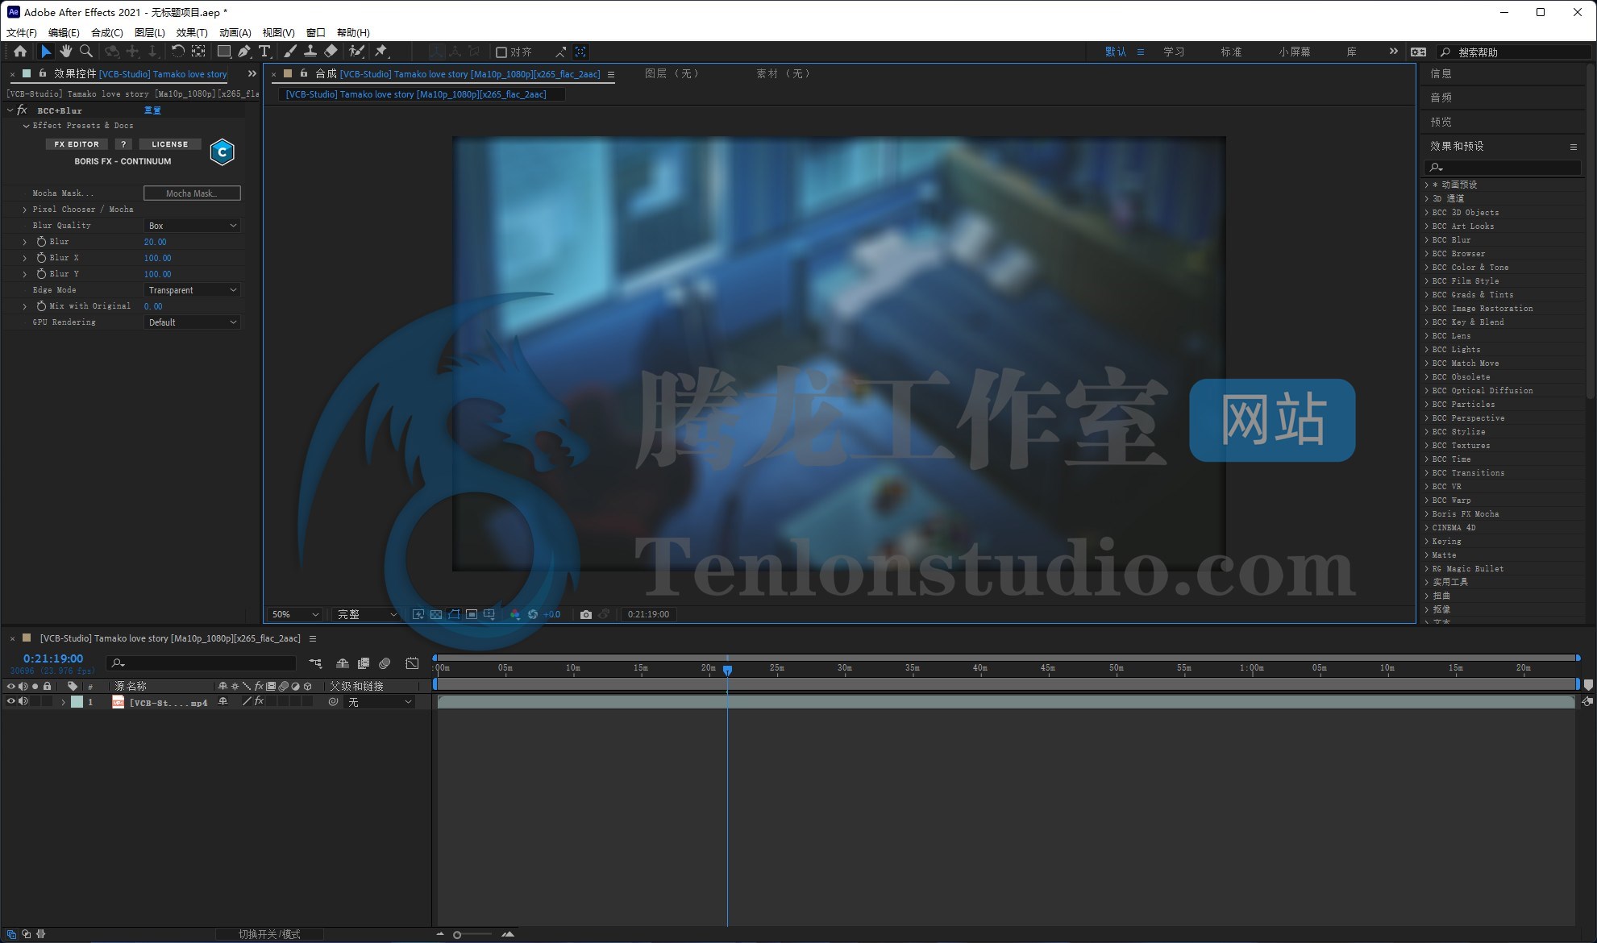The width and height of the screenshot is (1597, 943).
Task: Open the 完整 resolution dropdown
Action: click(x=367, y=614)
